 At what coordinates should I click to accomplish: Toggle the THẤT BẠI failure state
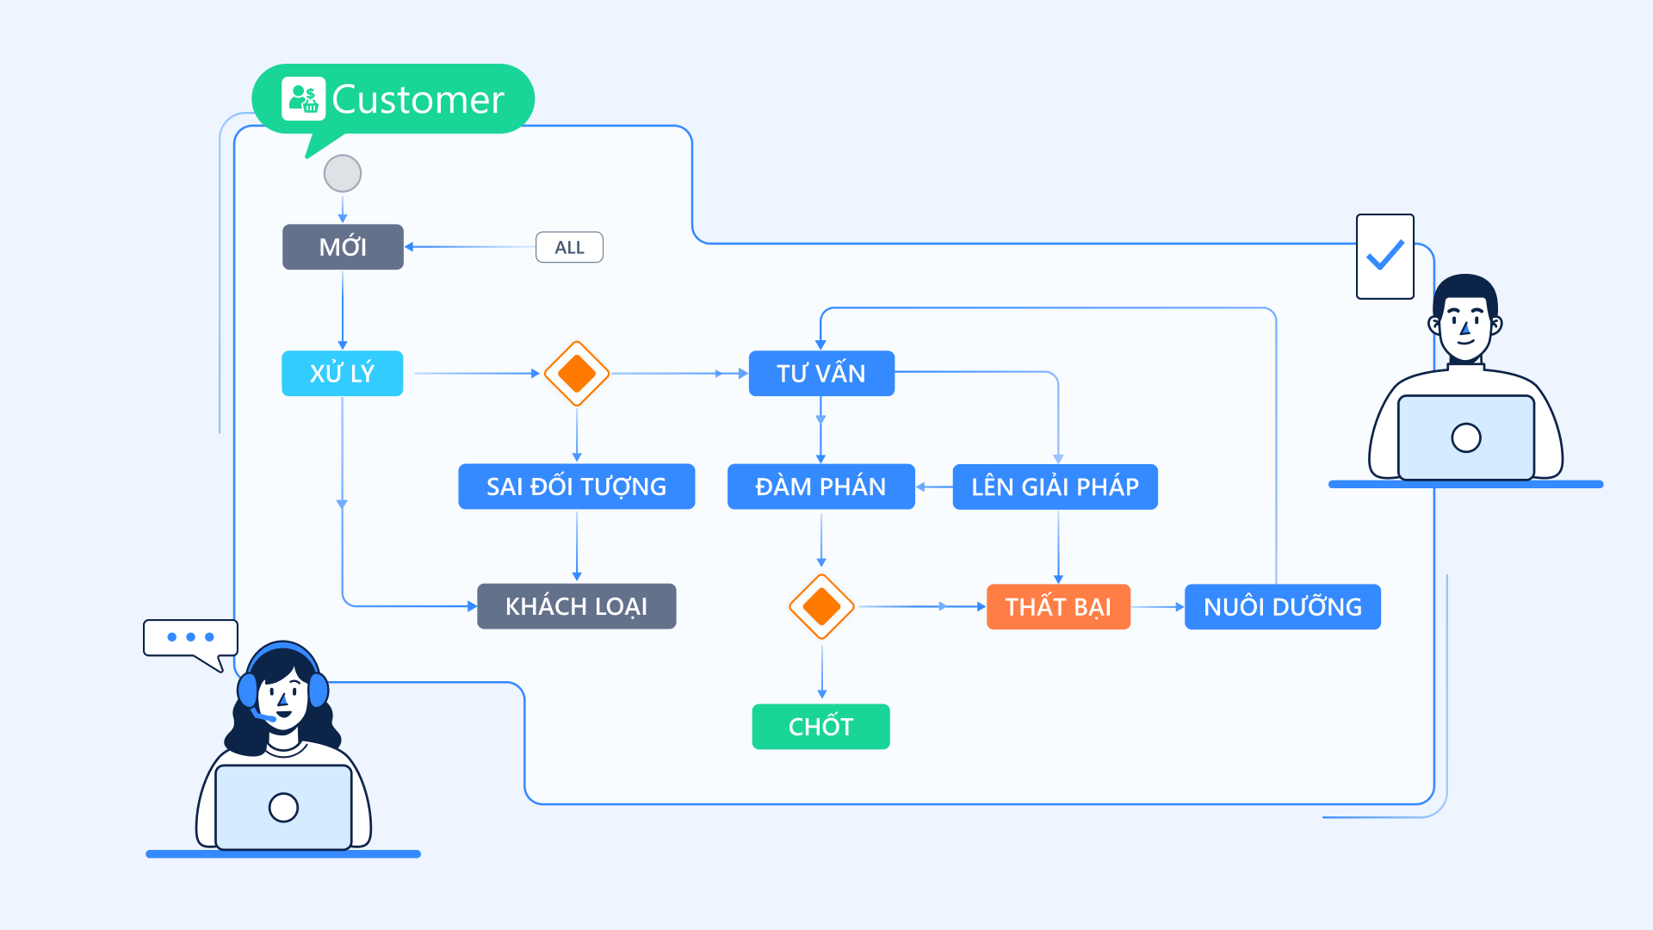pyautogui.click(x=1058, y=606)
